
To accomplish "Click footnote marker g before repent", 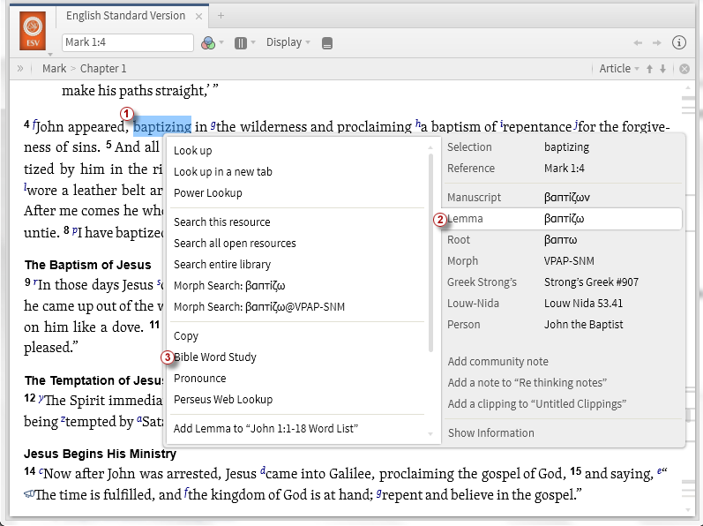I will point(379,492).
